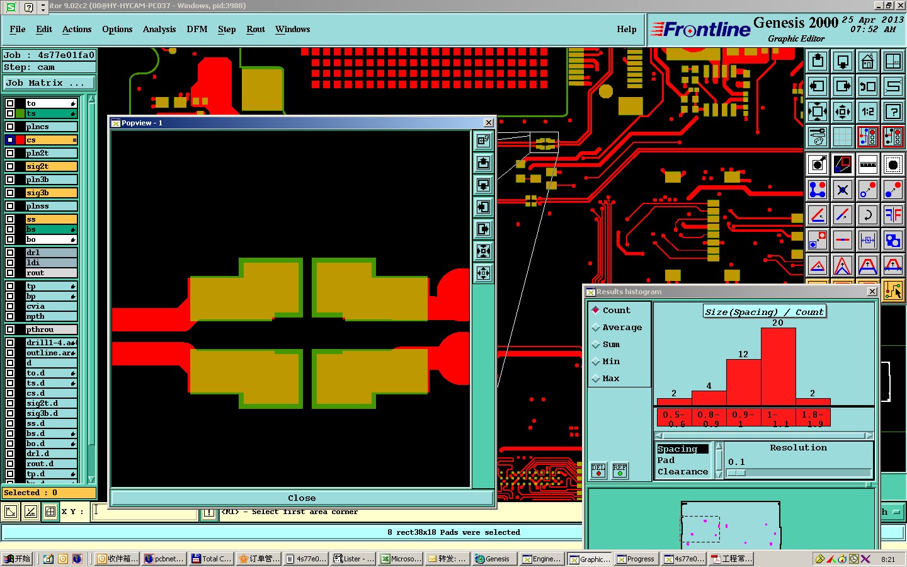Click Popview zoom in icon
Image resolution: width=907 pixels, height=567 pixels.
pos(483,251)
